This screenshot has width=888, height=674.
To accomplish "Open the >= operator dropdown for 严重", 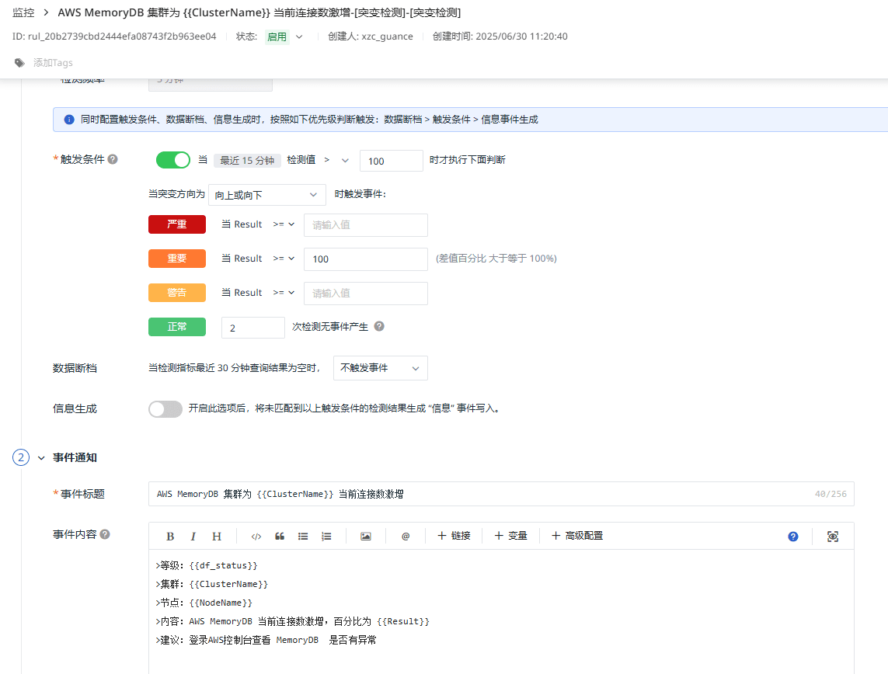I will (x=284, y=224).
